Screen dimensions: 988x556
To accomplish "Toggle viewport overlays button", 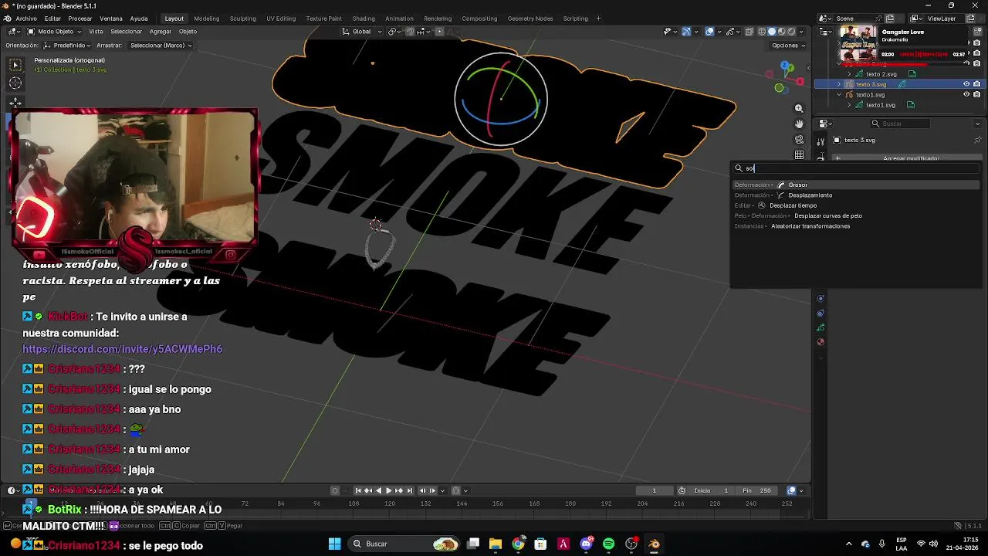I will coord(709,32).
